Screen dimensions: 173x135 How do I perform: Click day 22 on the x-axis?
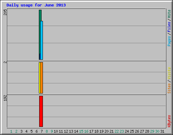(117, 131)
